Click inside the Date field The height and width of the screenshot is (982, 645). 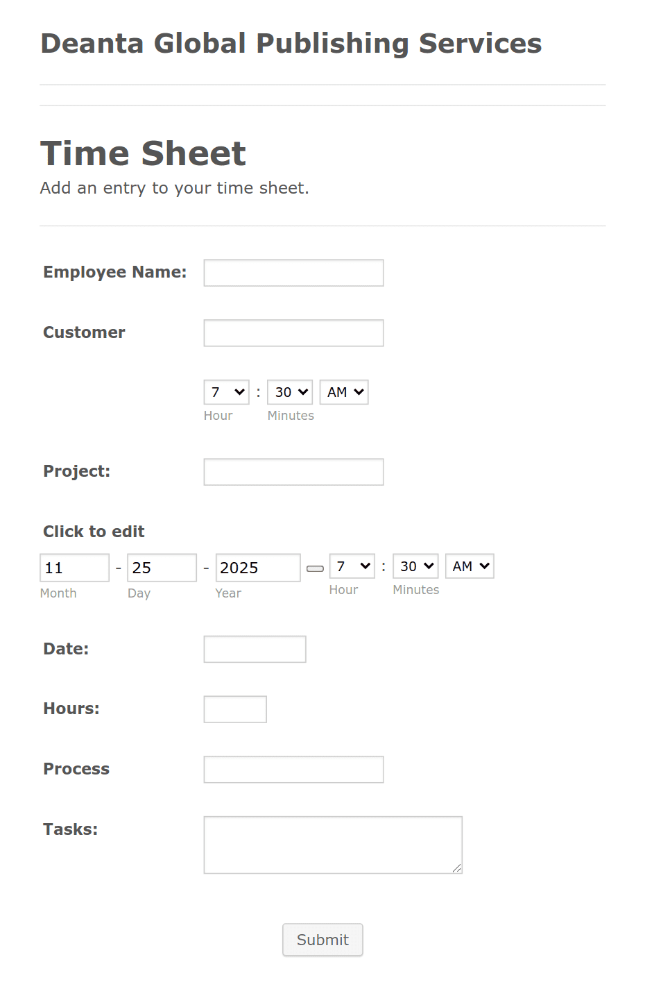pyautogui.click(x=254, y=648)
